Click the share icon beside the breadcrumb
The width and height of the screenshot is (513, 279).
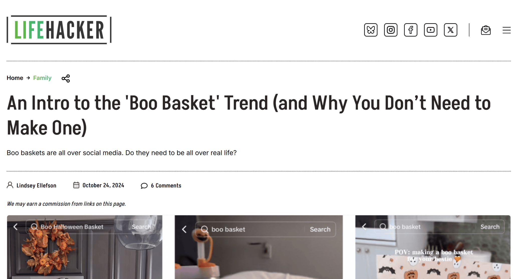(65, 78)
